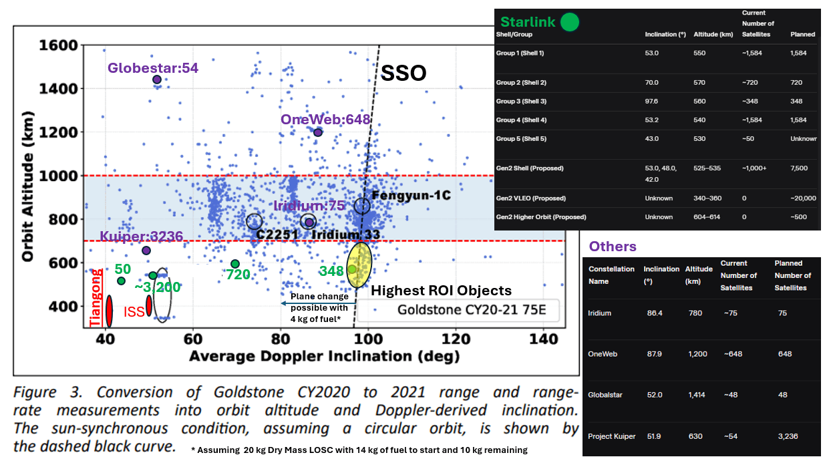The height and width of the screenshot is (463, 823).
Task: Click the Fengyun-1C circle marker
Action: click(361, 205)
